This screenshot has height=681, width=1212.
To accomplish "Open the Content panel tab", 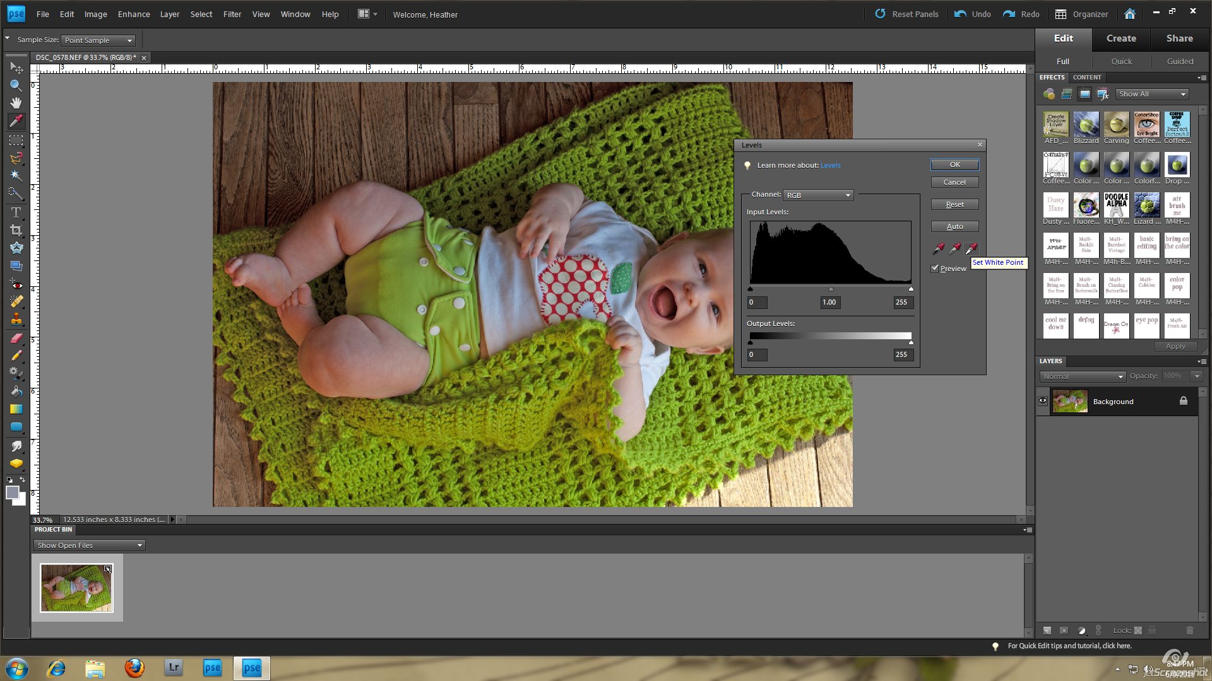I will (x=1086, y=78).
